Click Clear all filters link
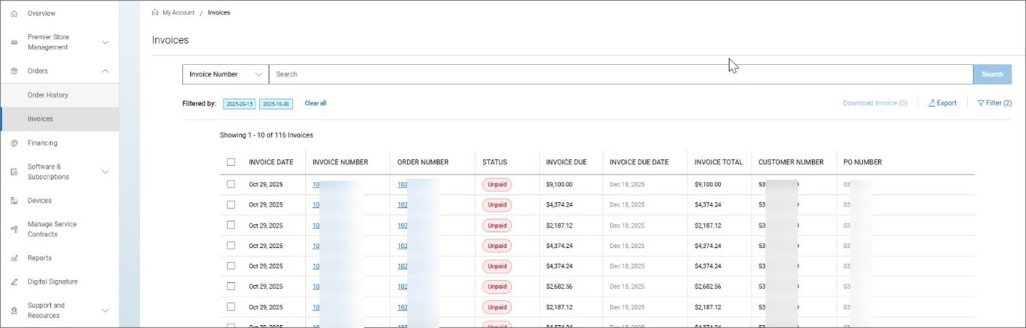1026x328 pixels. coord(315,103)
